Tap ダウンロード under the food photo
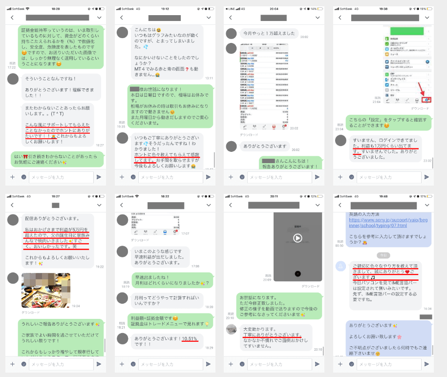447x377 pixels. click(x=30, y=312)
